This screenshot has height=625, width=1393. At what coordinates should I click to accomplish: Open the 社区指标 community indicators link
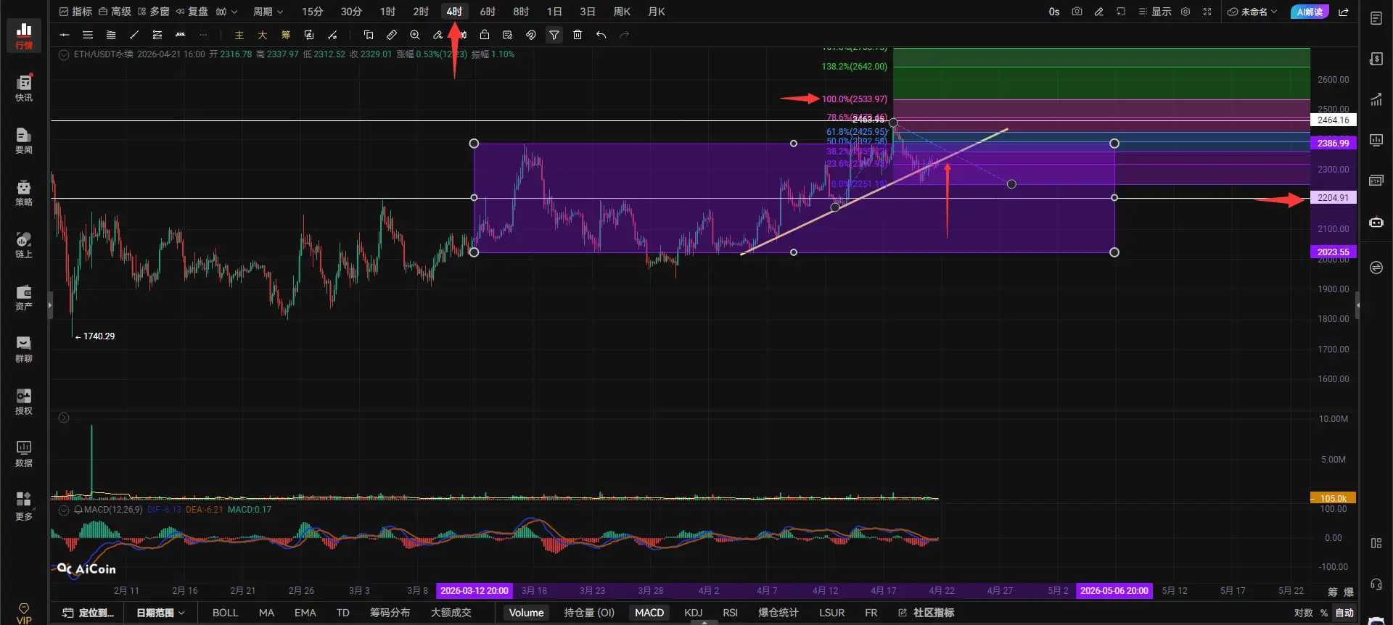[926, 613]
